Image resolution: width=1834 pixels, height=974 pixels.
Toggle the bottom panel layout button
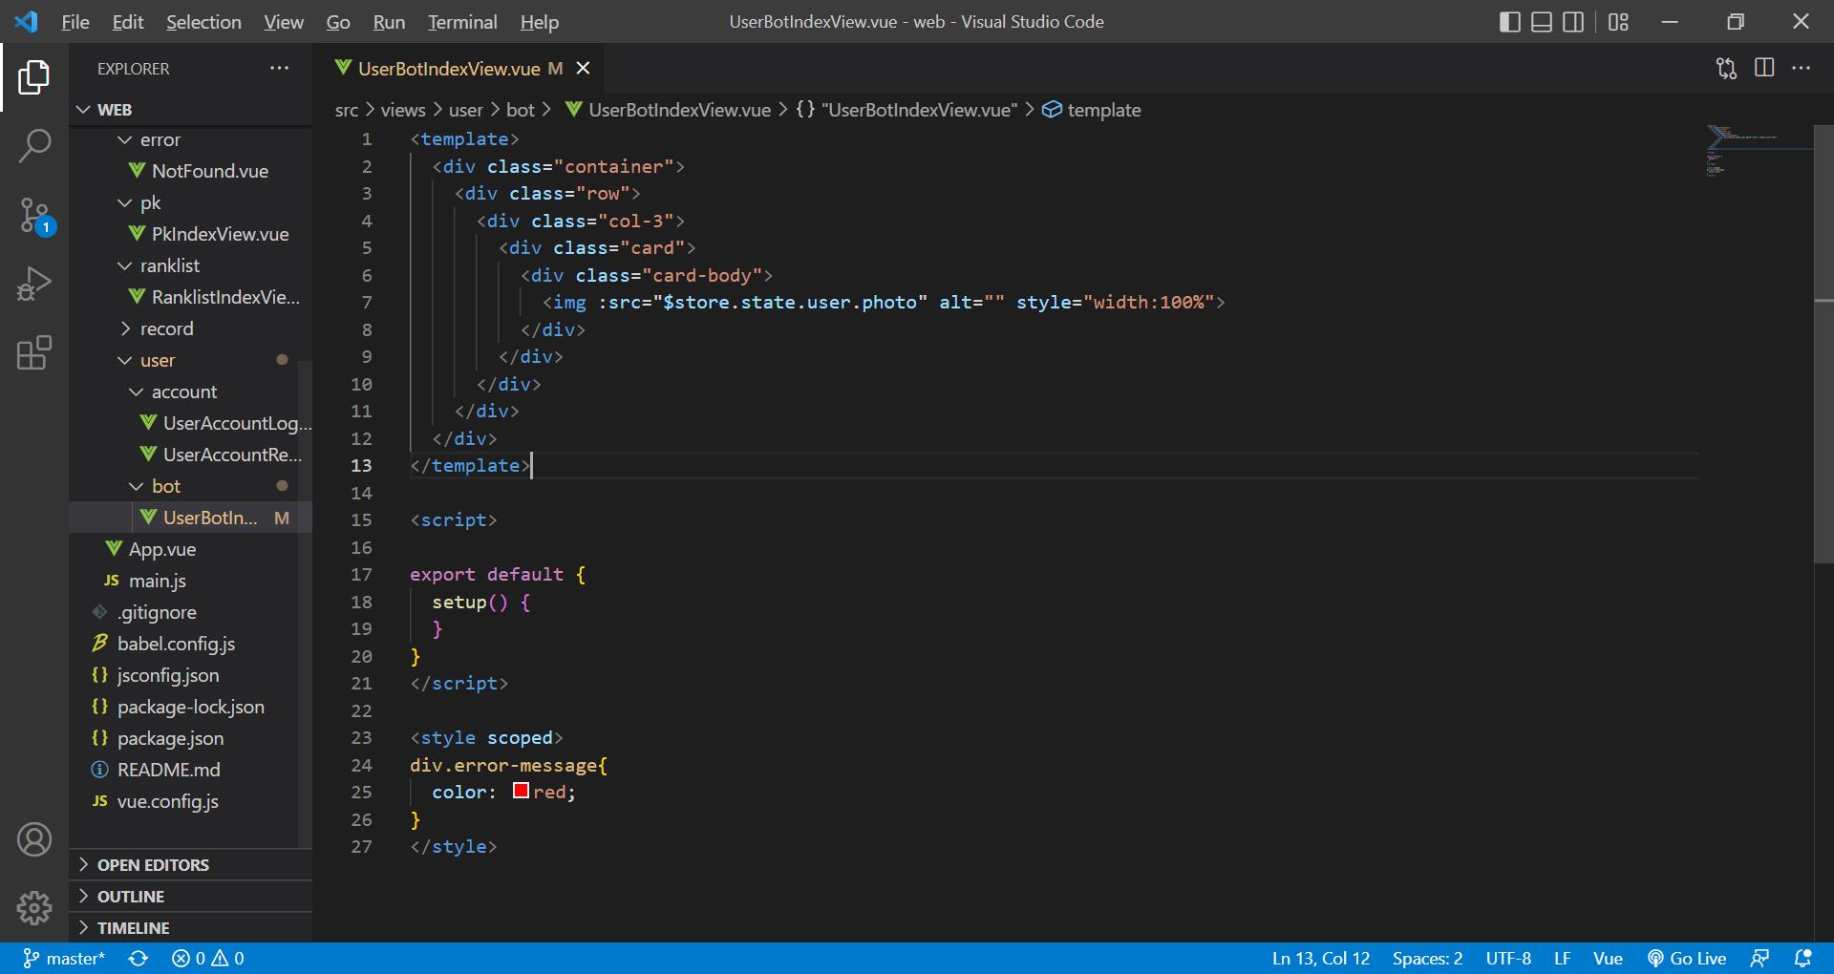point(1542,22)
